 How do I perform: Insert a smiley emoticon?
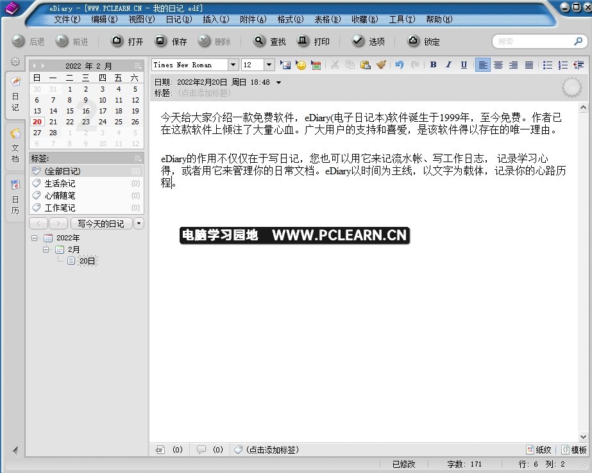(x=301, y=65)
